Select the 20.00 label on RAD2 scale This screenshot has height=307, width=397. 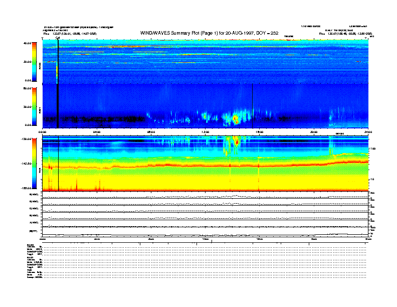coord(27,62)
